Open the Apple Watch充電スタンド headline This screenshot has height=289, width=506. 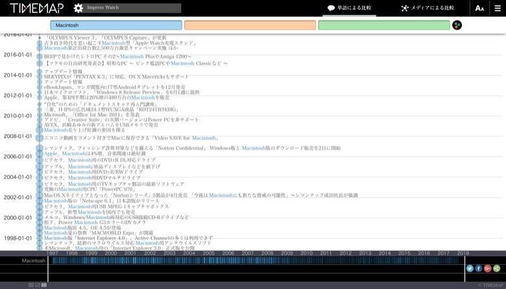coord(121,43)
